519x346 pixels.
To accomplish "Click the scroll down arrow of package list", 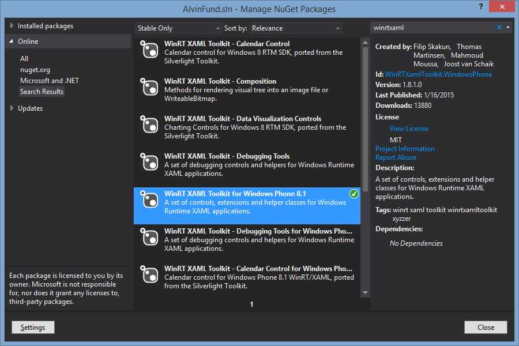I will pos(365,293).
